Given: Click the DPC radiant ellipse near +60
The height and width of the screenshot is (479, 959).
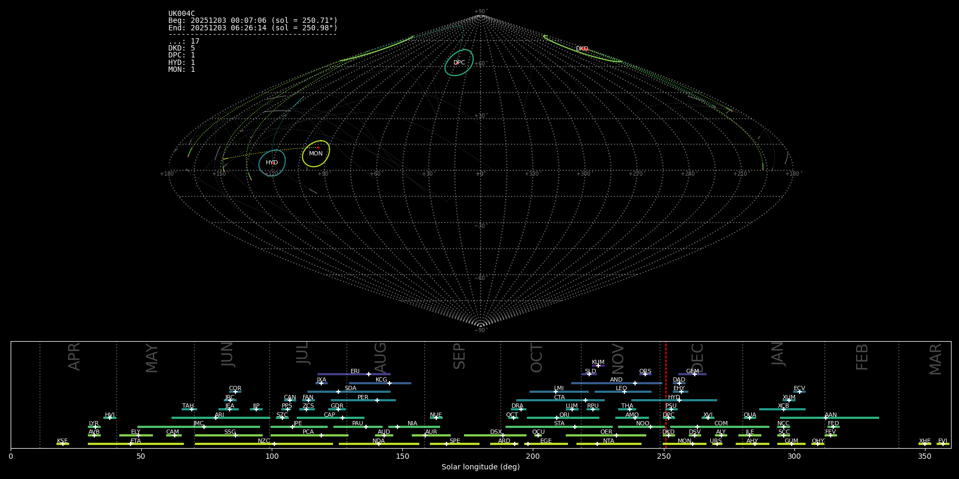Looking at the screenshot, I should coord(459,63).
